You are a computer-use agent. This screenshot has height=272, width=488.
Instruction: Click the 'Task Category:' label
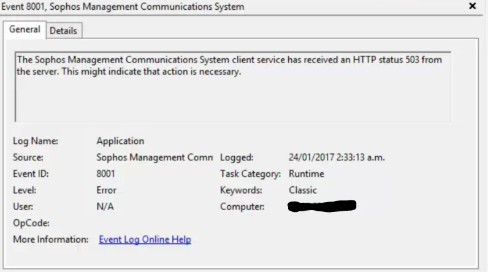250,174
